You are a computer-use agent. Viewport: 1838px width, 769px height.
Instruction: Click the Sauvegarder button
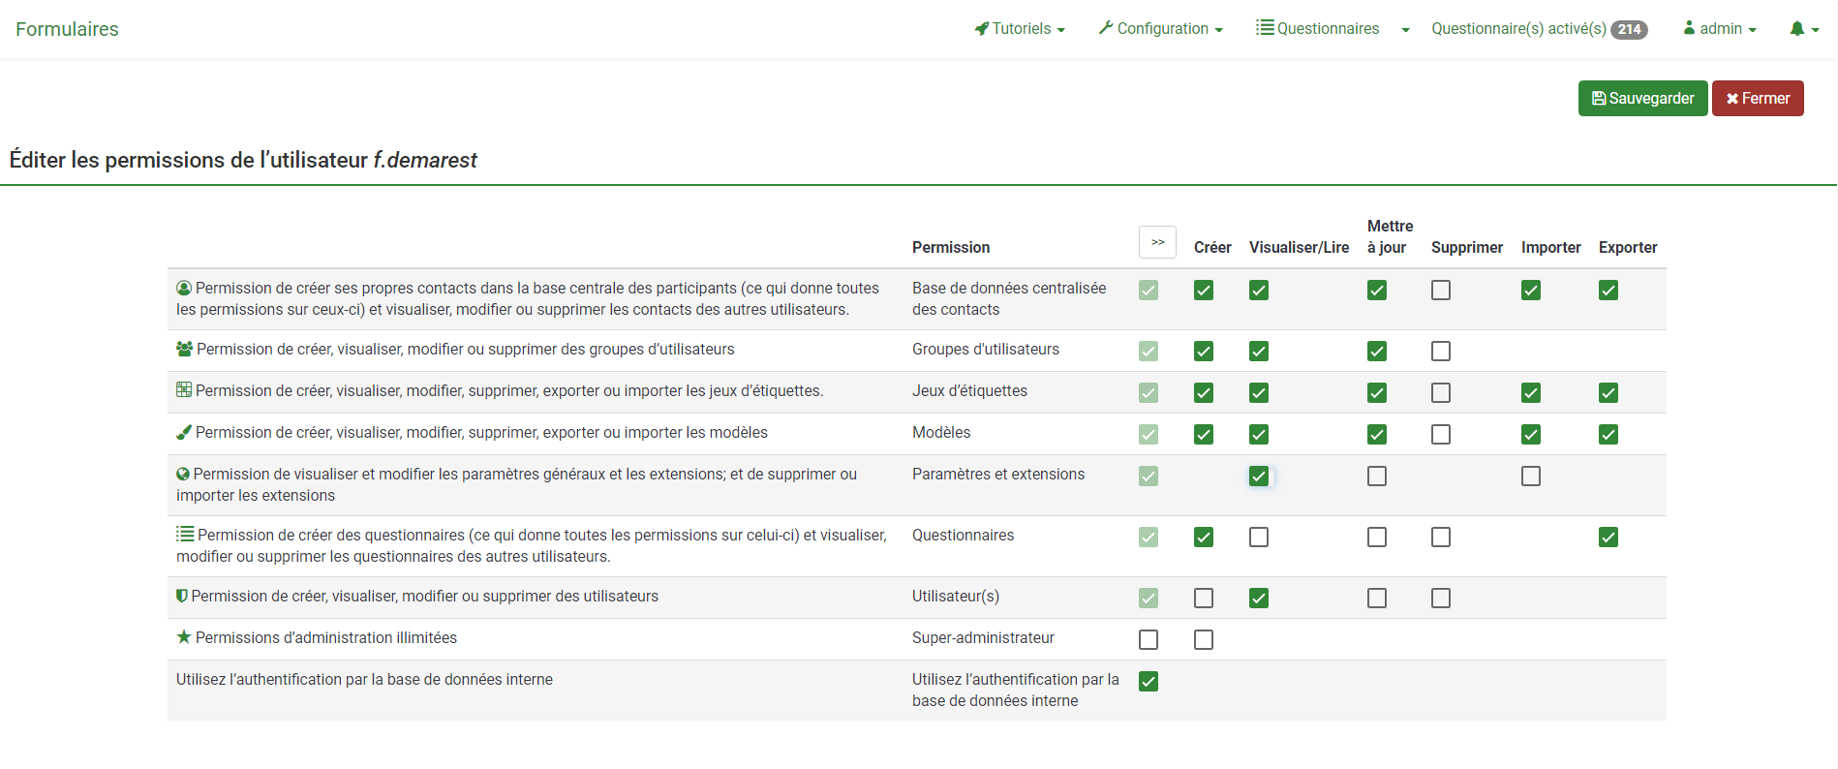coord(1642,99)
